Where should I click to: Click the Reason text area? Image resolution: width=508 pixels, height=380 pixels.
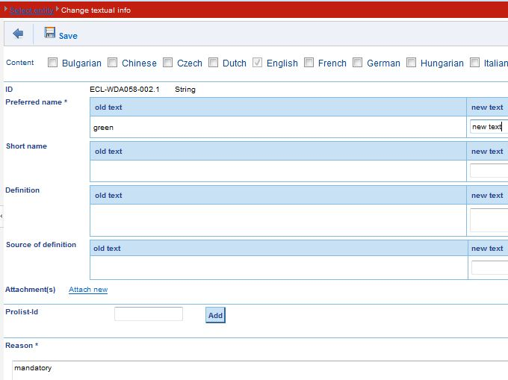[x=254, y=370]
